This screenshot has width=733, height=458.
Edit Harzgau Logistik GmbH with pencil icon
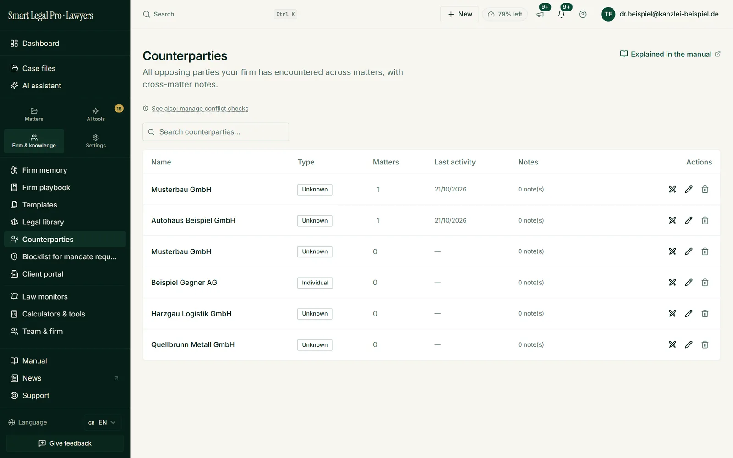689,314
